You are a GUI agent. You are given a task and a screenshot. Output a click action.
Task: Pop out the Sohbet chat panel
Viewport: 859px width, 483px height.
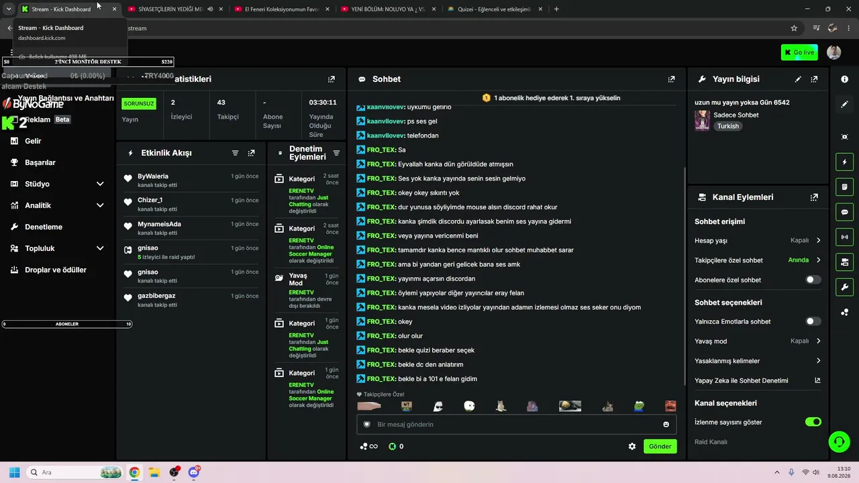point(671,79)
